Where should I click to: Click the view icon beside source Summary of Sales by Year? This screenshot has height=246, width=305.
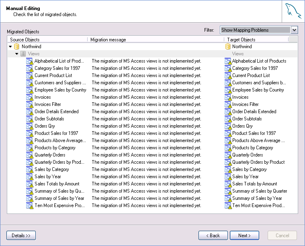tap(30, 198)
